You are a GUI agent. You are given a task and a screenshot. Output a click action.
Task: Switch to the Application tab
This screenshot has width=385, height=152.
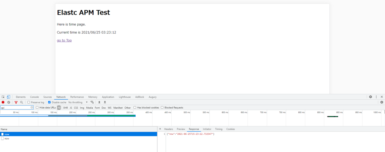(108, 97)
